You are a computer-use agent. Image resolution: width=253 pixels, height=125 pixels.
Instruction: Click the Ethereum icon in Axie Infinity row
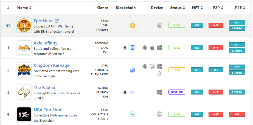[125, 48]
